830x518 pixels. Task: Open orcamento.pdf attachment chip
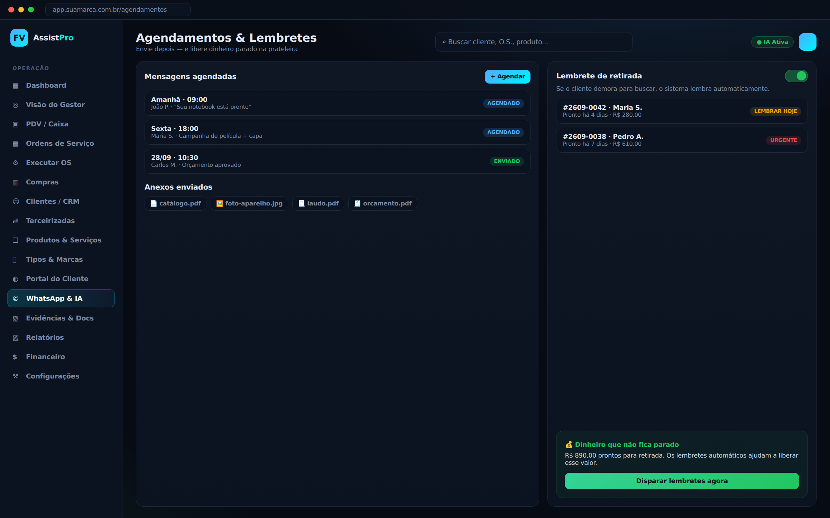point(382,203)
